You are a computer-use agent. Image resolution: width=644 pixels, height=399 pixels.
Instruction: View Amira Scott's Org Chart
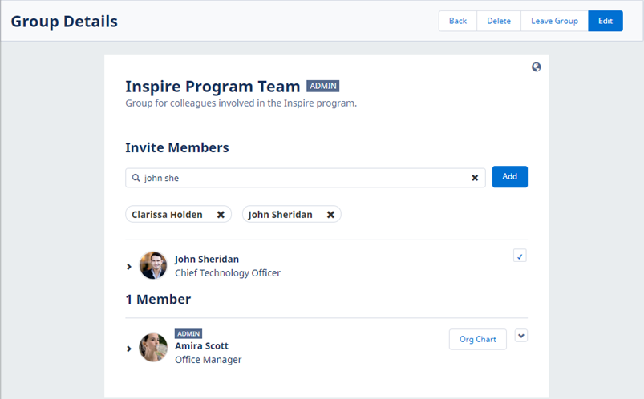[x=477, y=339]
